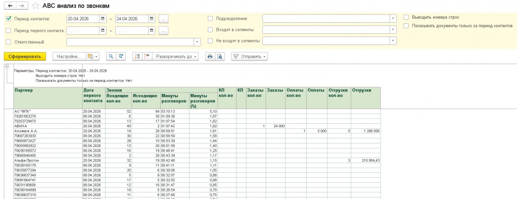Select partner cell 79687263930
Image resolution: width=517 pixels, height=199 pixels.
click(x=48, y=136)
